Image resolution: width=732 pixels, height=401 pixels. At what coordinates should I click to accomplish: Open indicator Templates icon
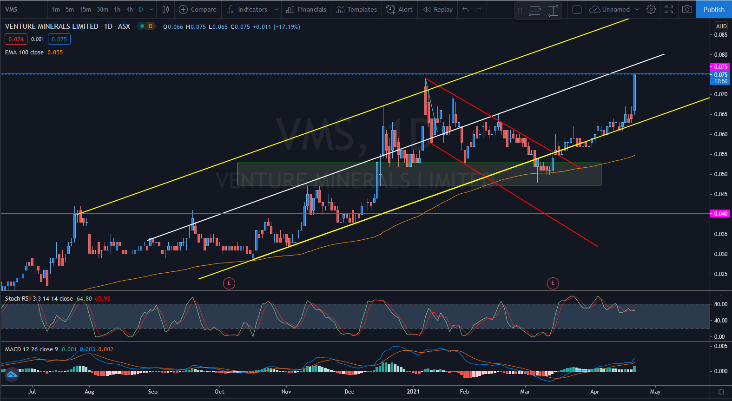click(341, 9)
